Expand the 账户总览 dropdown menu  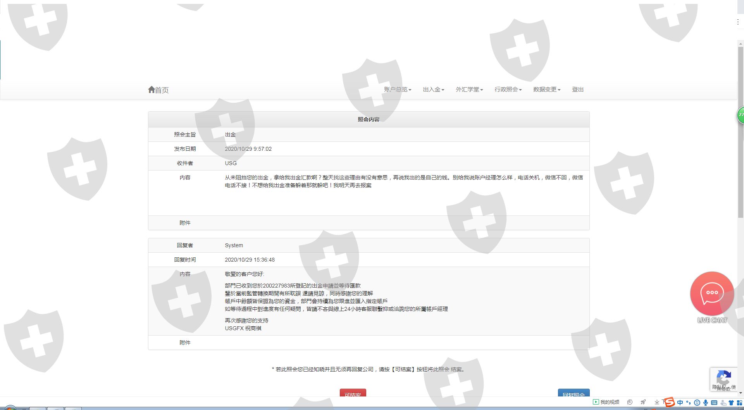click(x=398, y=90)
